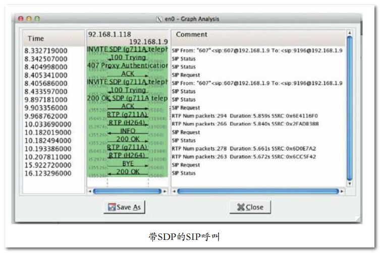Image resolution: width=380 pixels, height=253 pixels.
Task: Click the red window close dot
Action: [21, 19]
